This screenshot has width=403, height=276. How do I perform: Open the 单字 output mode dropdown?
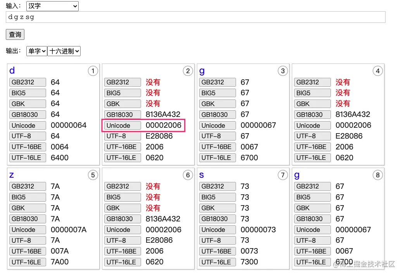tap(37, 51)
